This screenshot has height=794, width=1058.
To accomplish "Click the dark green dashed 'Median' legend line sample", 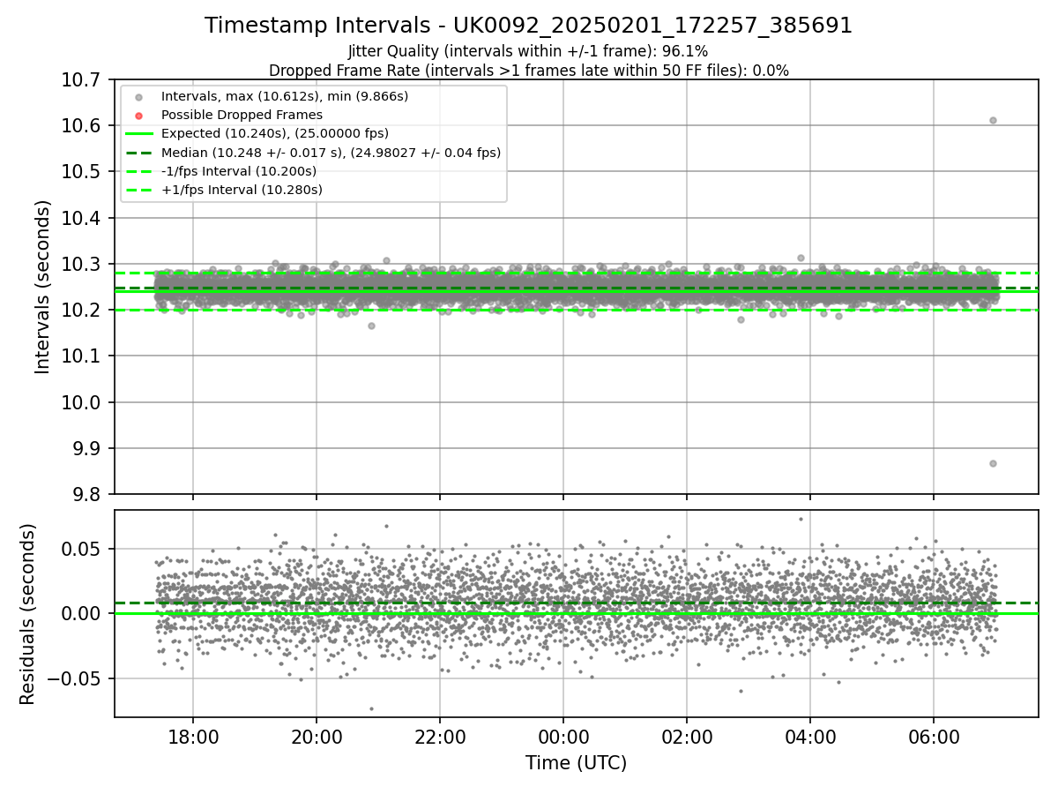I will [141, 153].
